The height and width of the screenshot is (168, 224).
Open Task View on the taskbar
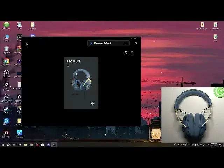pyautogui.click(x=20, y=145)
